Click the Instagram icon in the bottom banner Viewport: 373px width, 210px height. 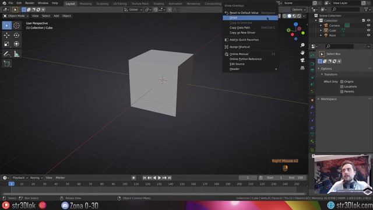click(43, 205)
